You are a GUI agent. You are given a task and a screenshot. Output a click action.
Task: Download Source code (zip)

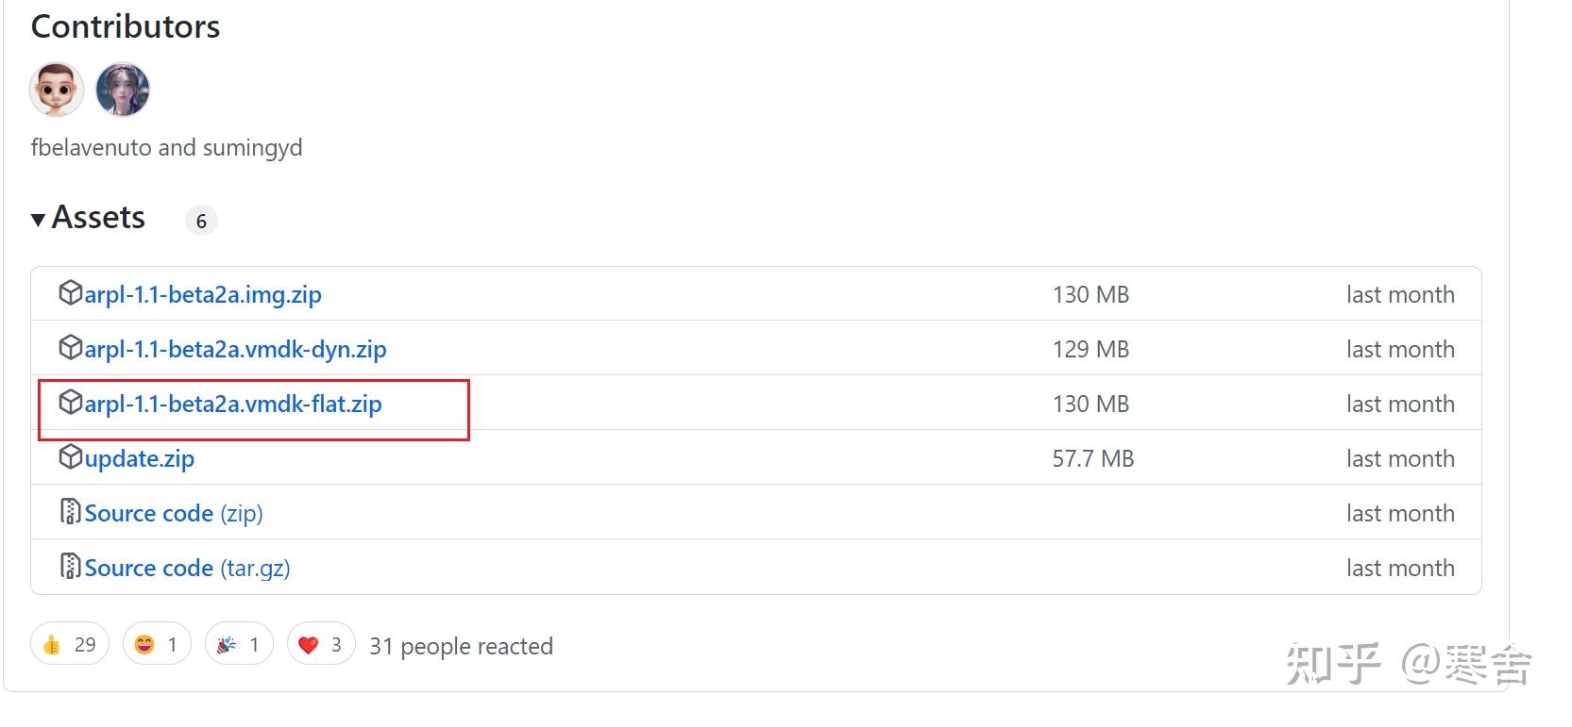click(x=174, y=514)
